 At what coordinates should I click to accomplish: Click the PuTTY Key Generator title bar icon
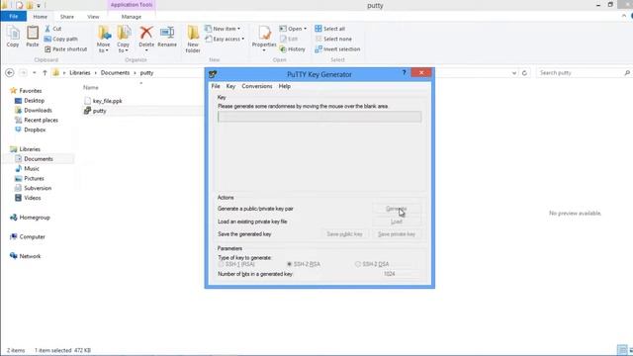pos(213,74)
